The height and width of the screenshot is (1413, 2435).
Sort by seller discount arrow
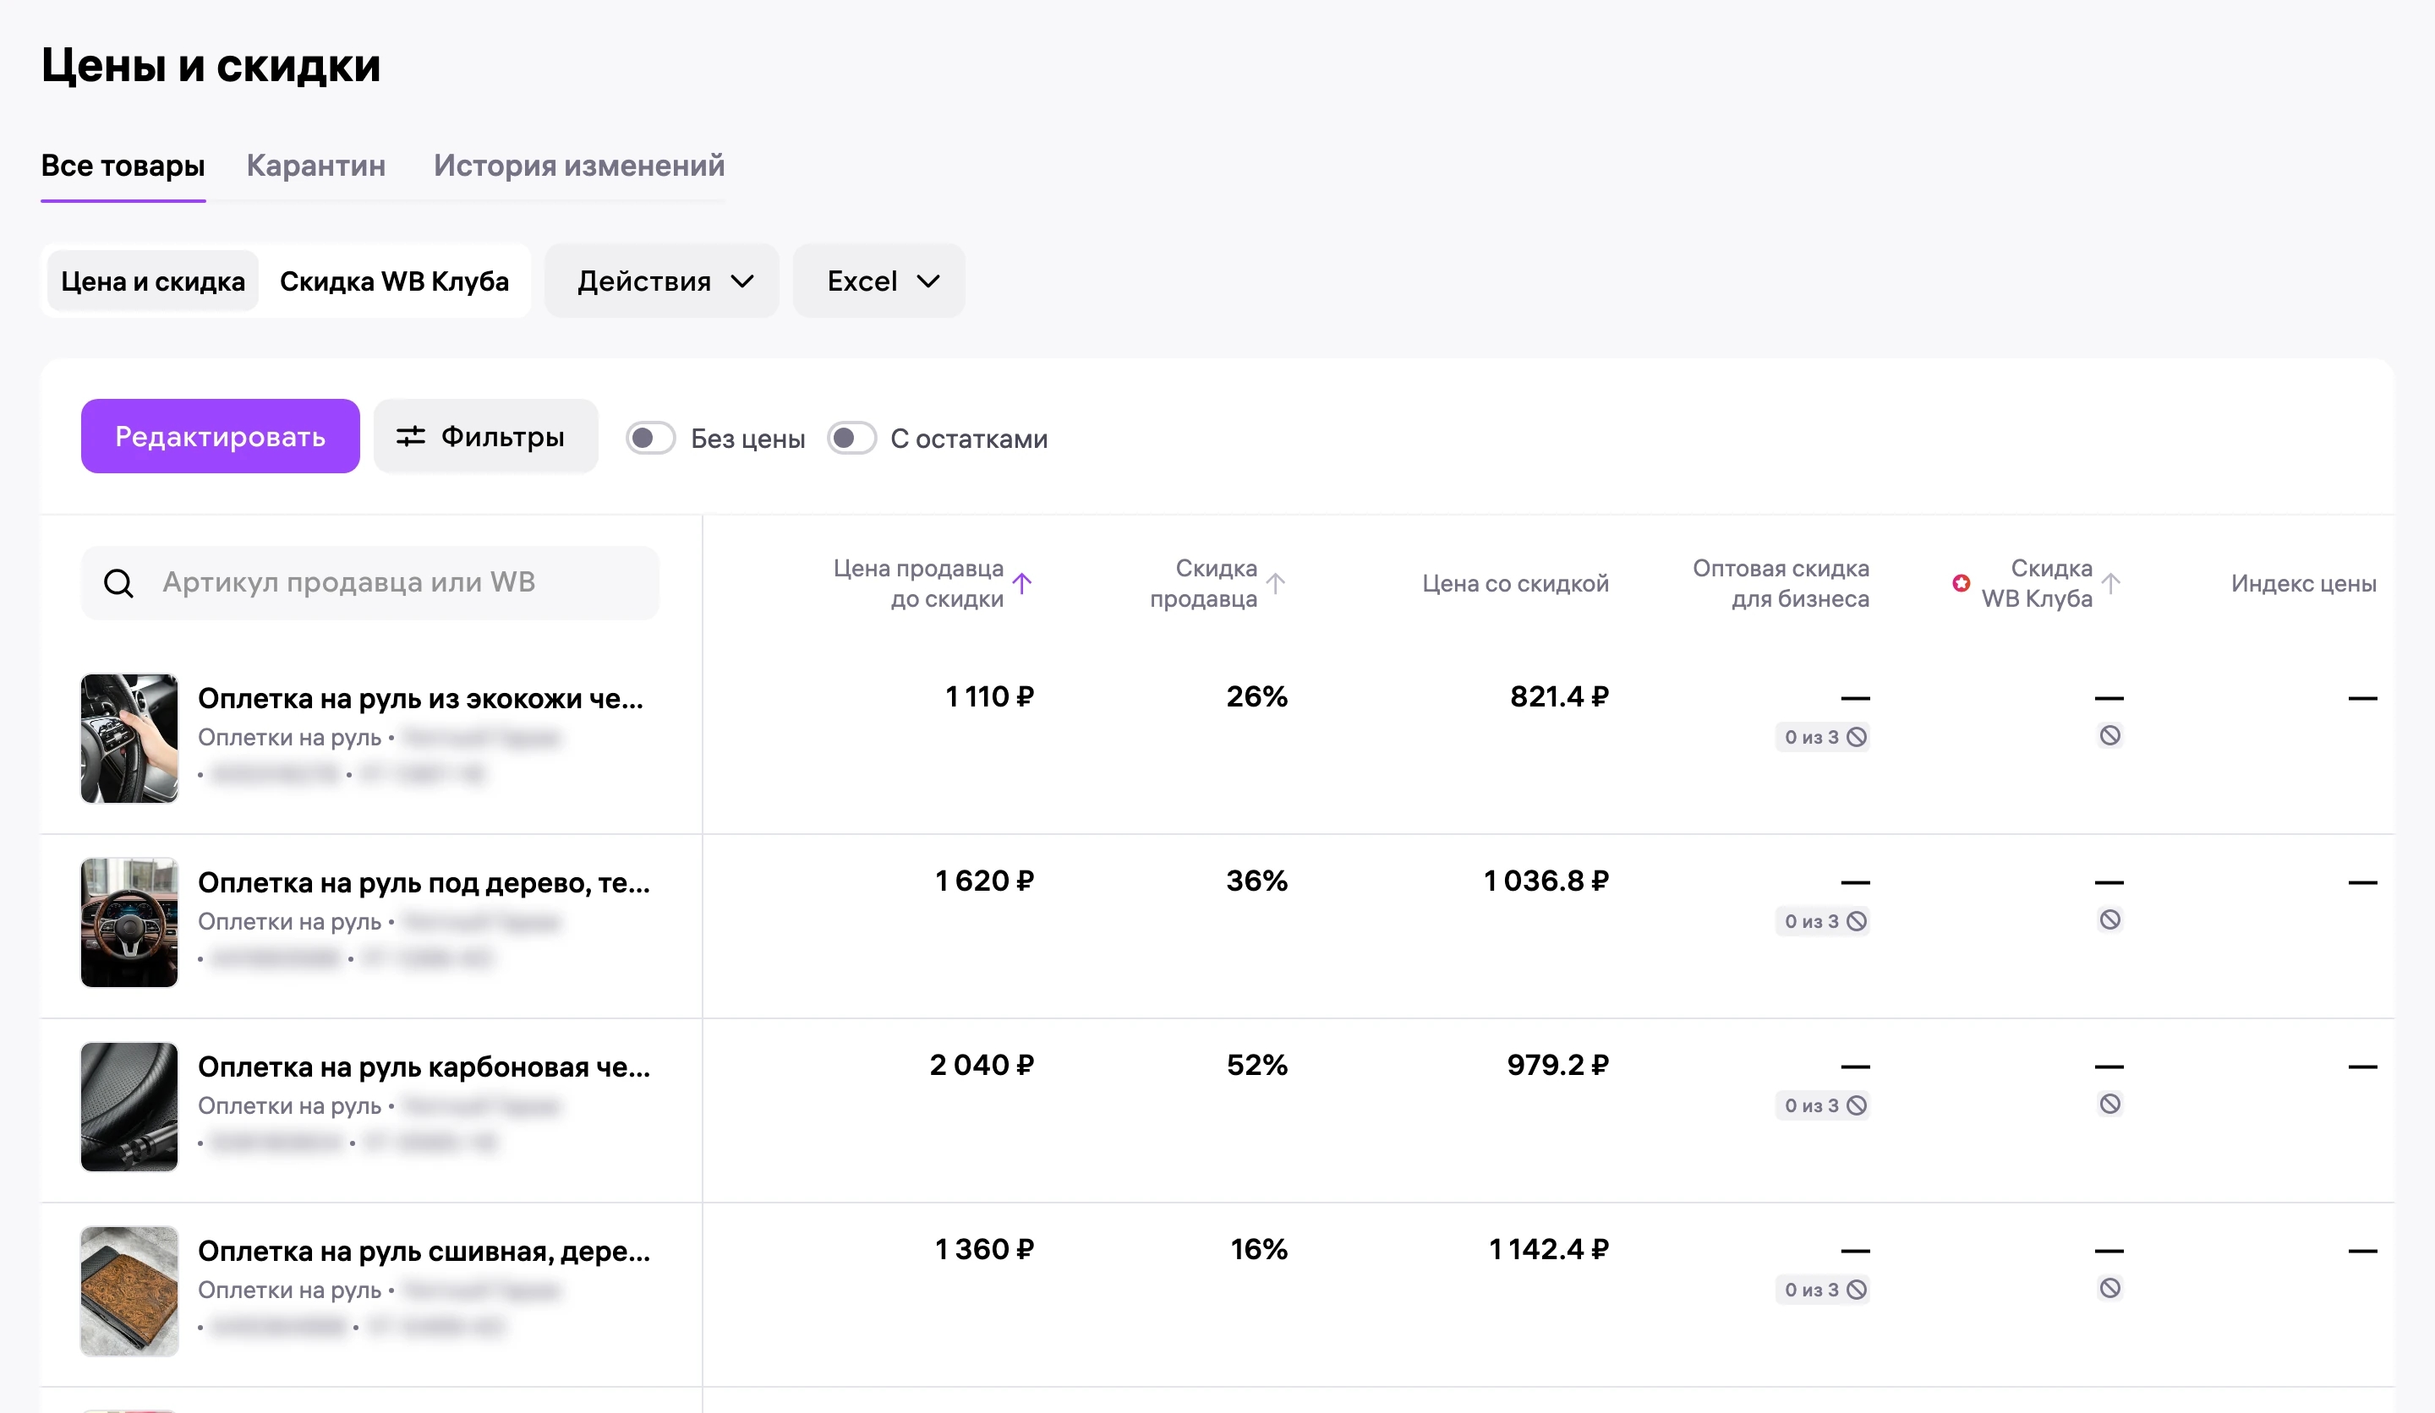pyautogui.click(x=1276, y=582)
